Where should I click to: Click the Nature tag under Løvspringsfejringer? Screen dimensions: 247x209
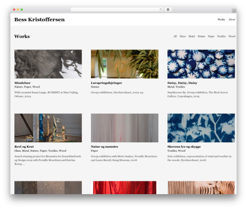(95, 87)
